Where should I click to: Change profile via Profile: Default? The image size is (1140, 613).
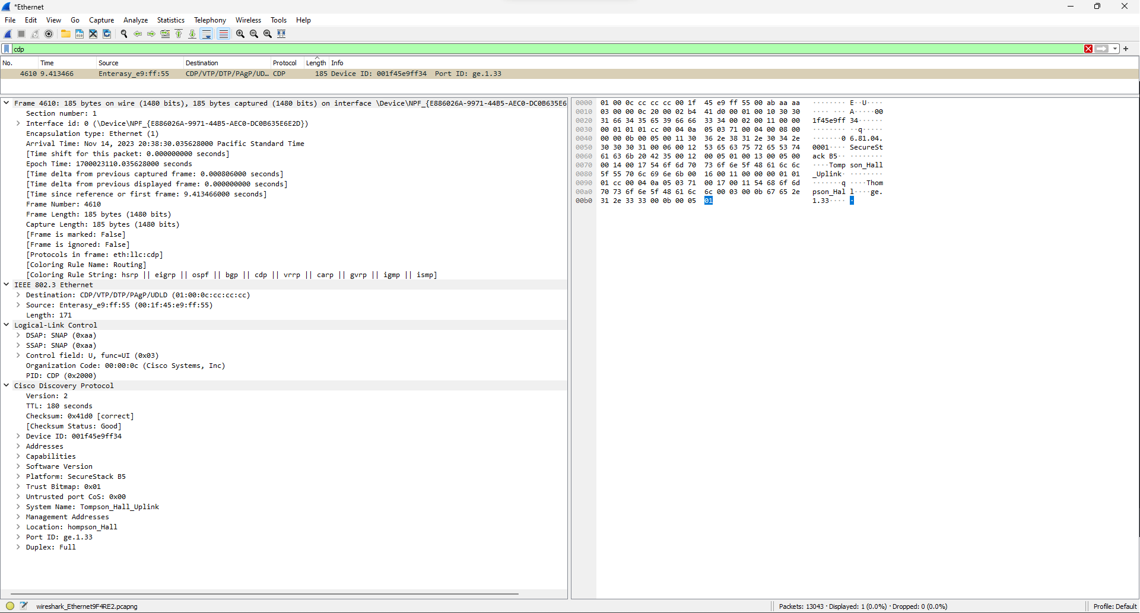point(1114,606)
